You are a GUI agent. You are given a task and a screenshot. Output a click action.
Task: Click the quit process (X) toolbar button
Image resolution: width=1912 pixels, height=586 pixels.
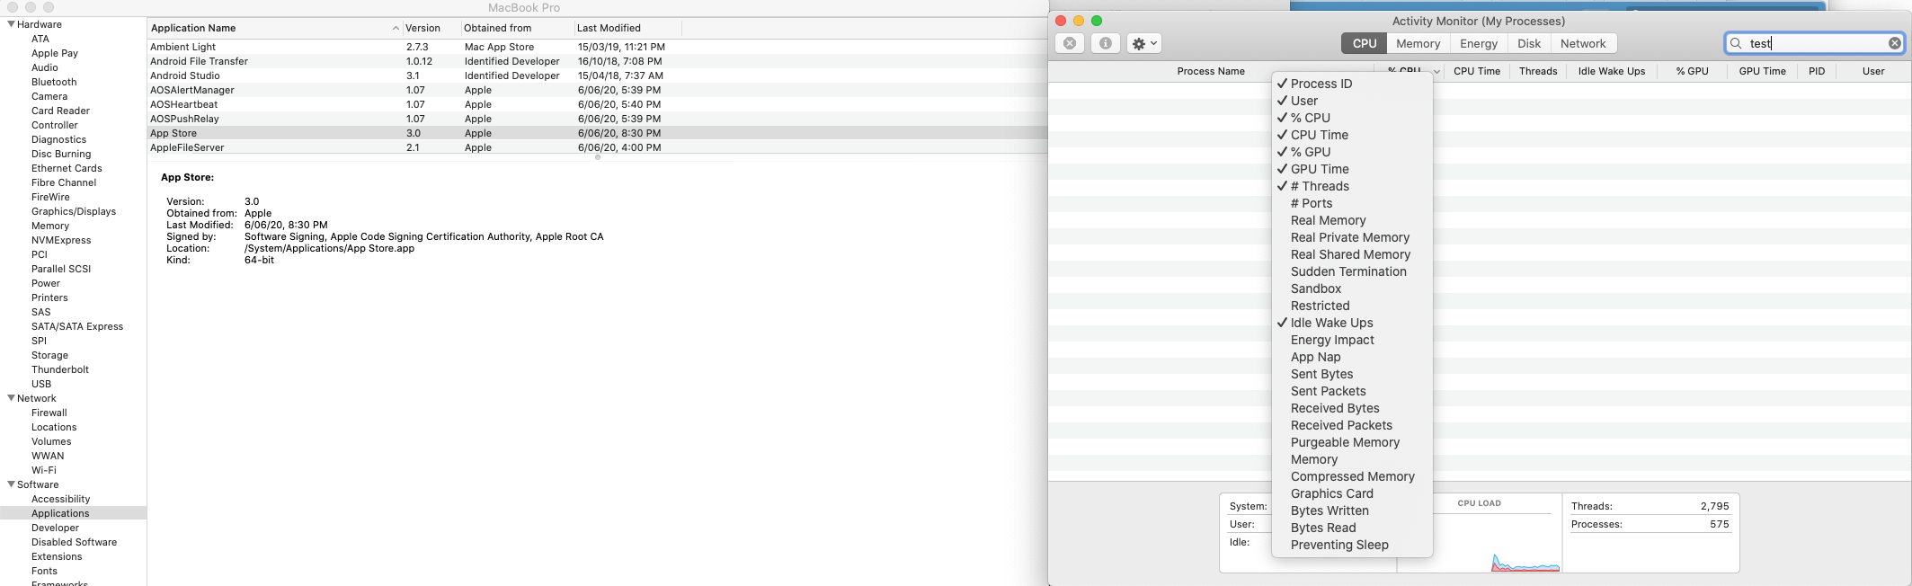tap(1069, 43)
